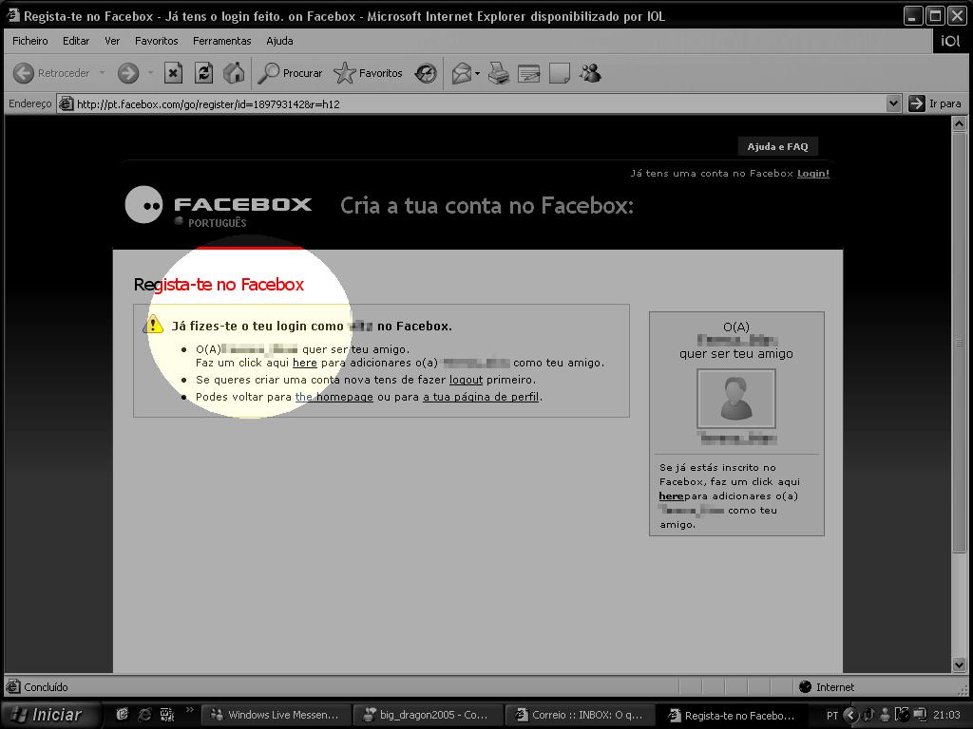Click the 'here' link in the friend sidebar box
Image resolution: width=973 pixels, height=729 pixels.
[x=671, y=496]
